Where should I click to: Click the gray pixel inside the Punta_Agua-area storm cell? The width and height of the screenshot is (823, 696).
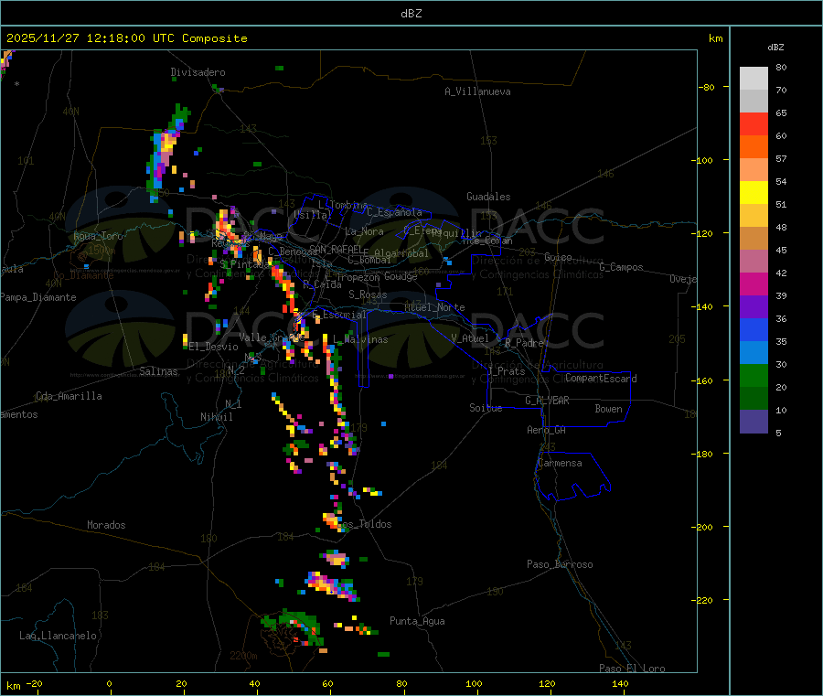click(x=292, y=622)
